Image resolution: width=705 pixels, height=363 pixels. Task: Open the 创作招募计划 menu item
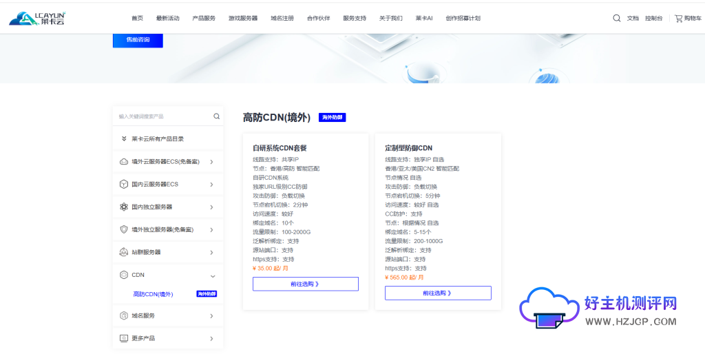pyautogui.click(x=463, y=19)
